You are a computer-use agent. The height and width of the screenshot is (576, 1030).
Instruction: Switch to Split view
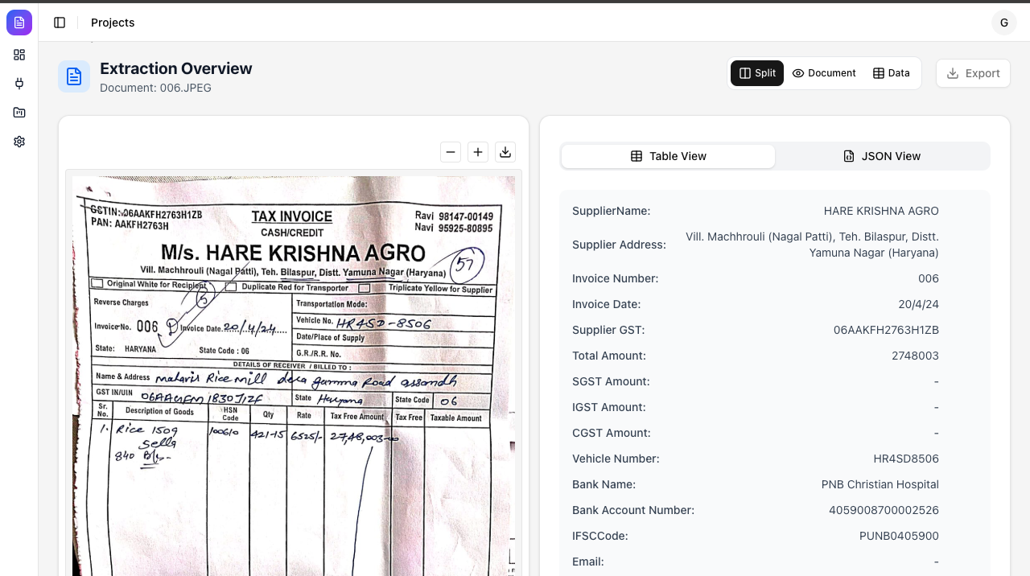(757, 73)
